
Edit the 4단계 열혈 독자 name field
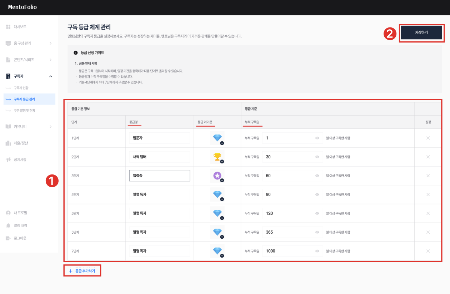pyautogui.click(x=159, y=194)
